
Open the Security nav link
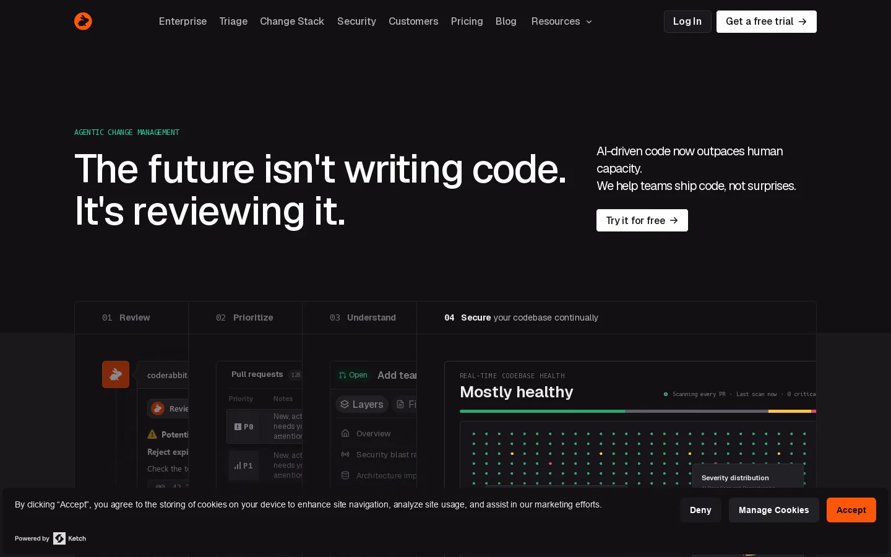(x=356, y=21)
